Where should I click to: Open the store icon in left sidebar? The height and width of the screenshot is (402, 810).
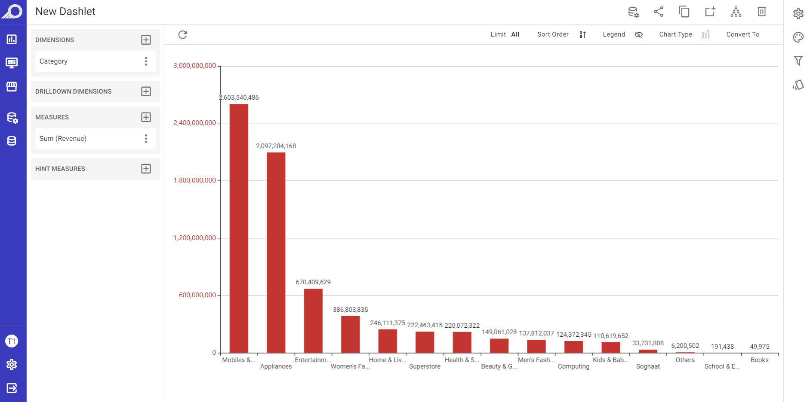point(12,86)
